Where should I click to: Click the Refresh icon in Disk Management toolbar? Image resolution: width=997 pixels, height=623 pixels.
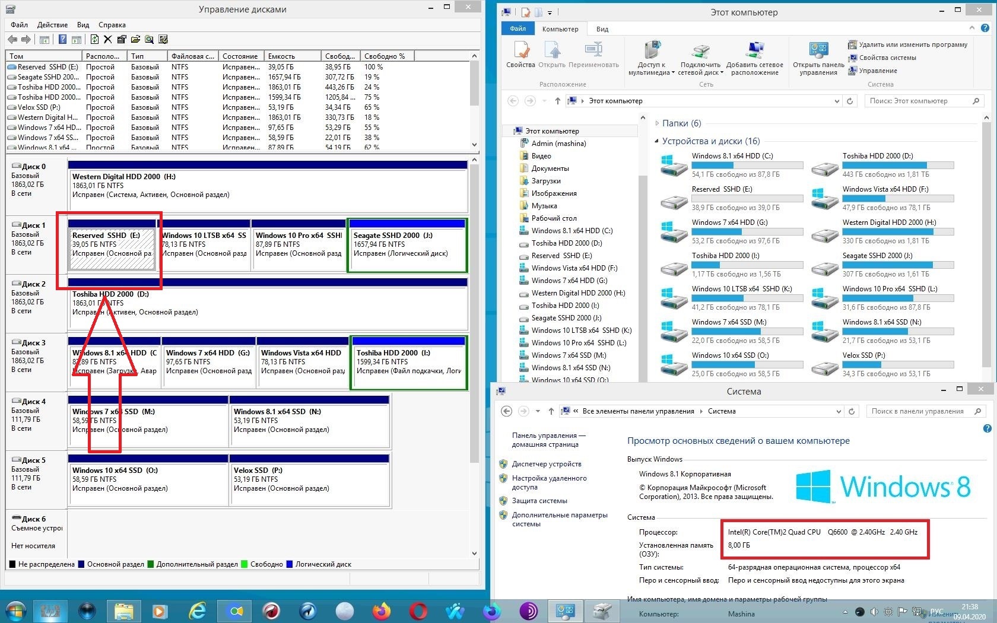tap(94, 40)
